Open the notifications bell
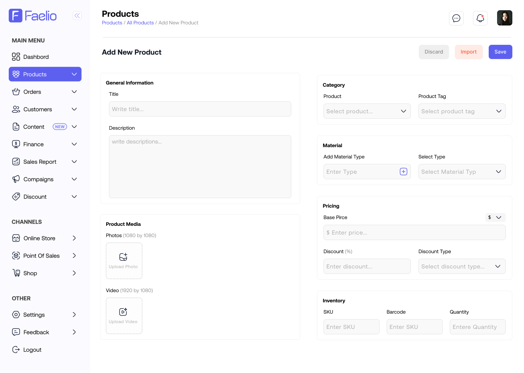The height and width of the screenshot is (373, 524). pos(480,18)
